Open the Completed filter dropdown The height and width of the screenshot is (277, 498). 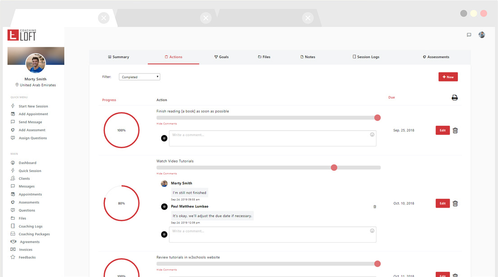[x=139, y=77]
